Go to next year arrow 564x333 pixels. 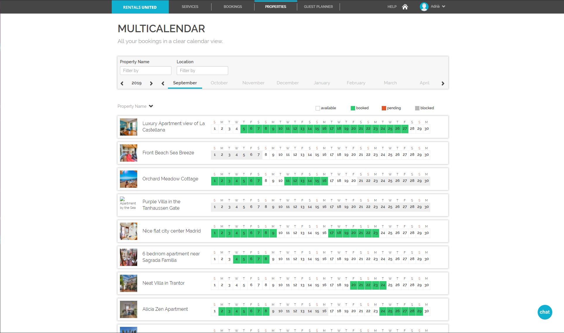pos(151,83)
